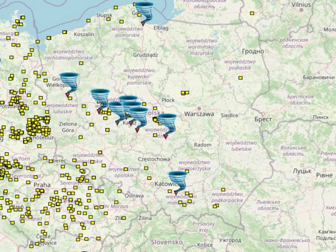
Task: Click the yellow marker on the opolskie label
Action: click(x=126, y=169)
